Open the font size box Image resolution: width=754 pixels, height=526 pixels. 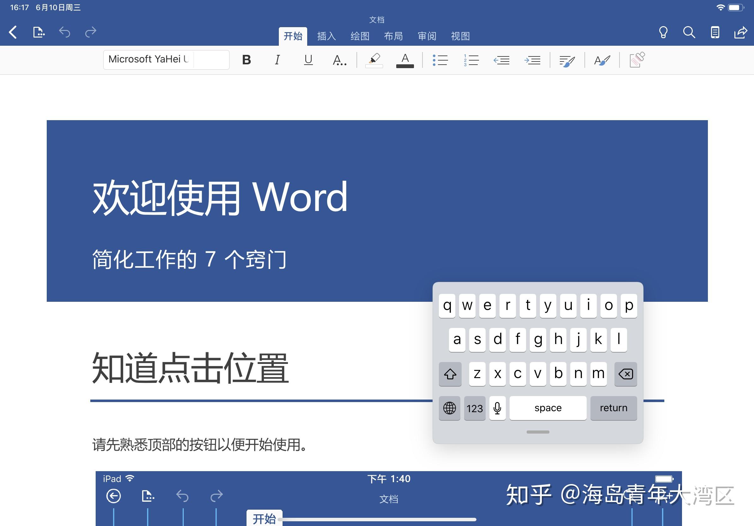click(212, 60)
